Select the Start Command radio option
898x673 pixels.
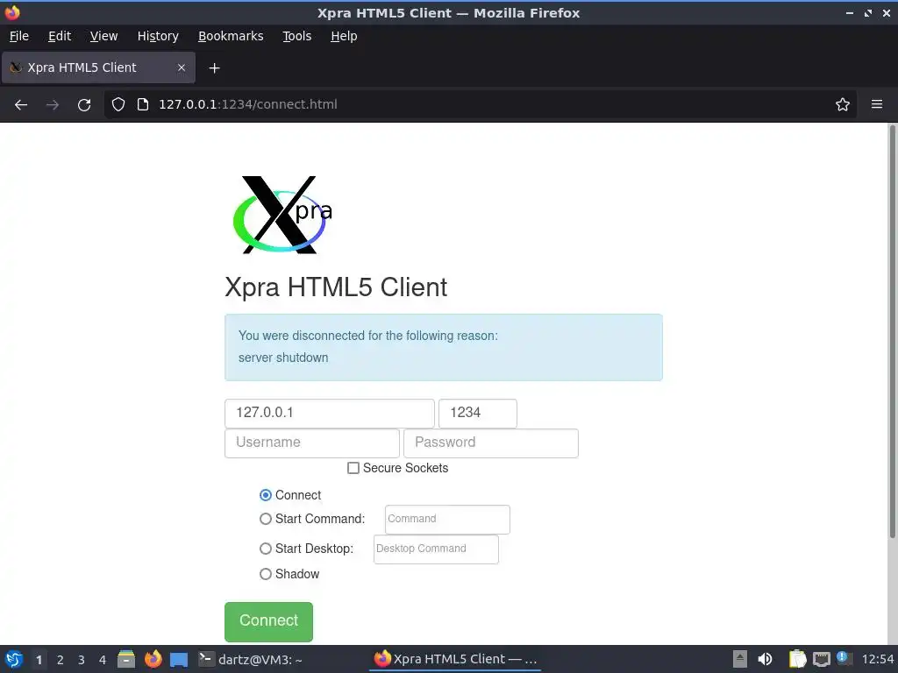pyautogui.click(x=265, y=519)
